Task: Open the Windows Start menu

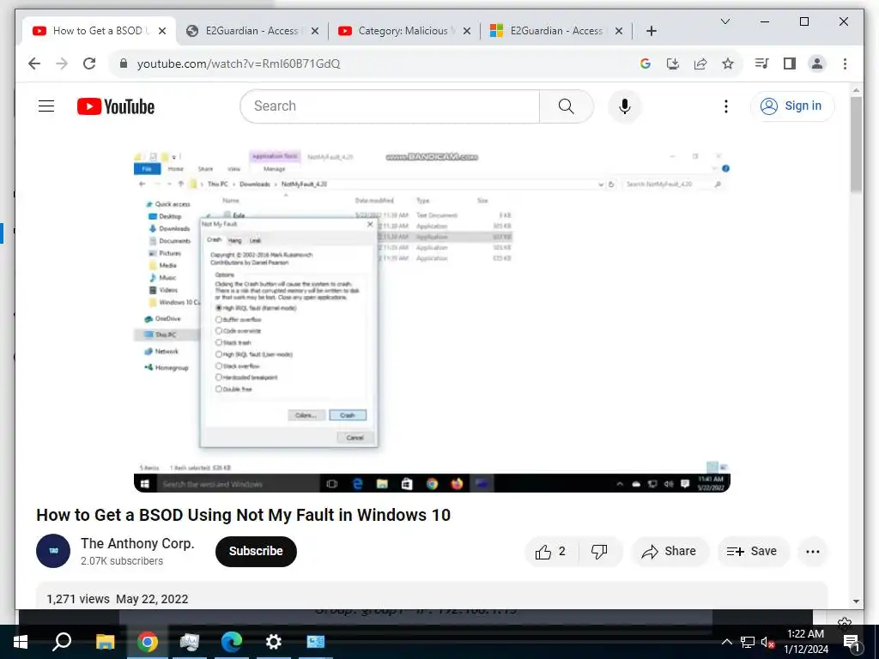Action: tap(21, 642)
